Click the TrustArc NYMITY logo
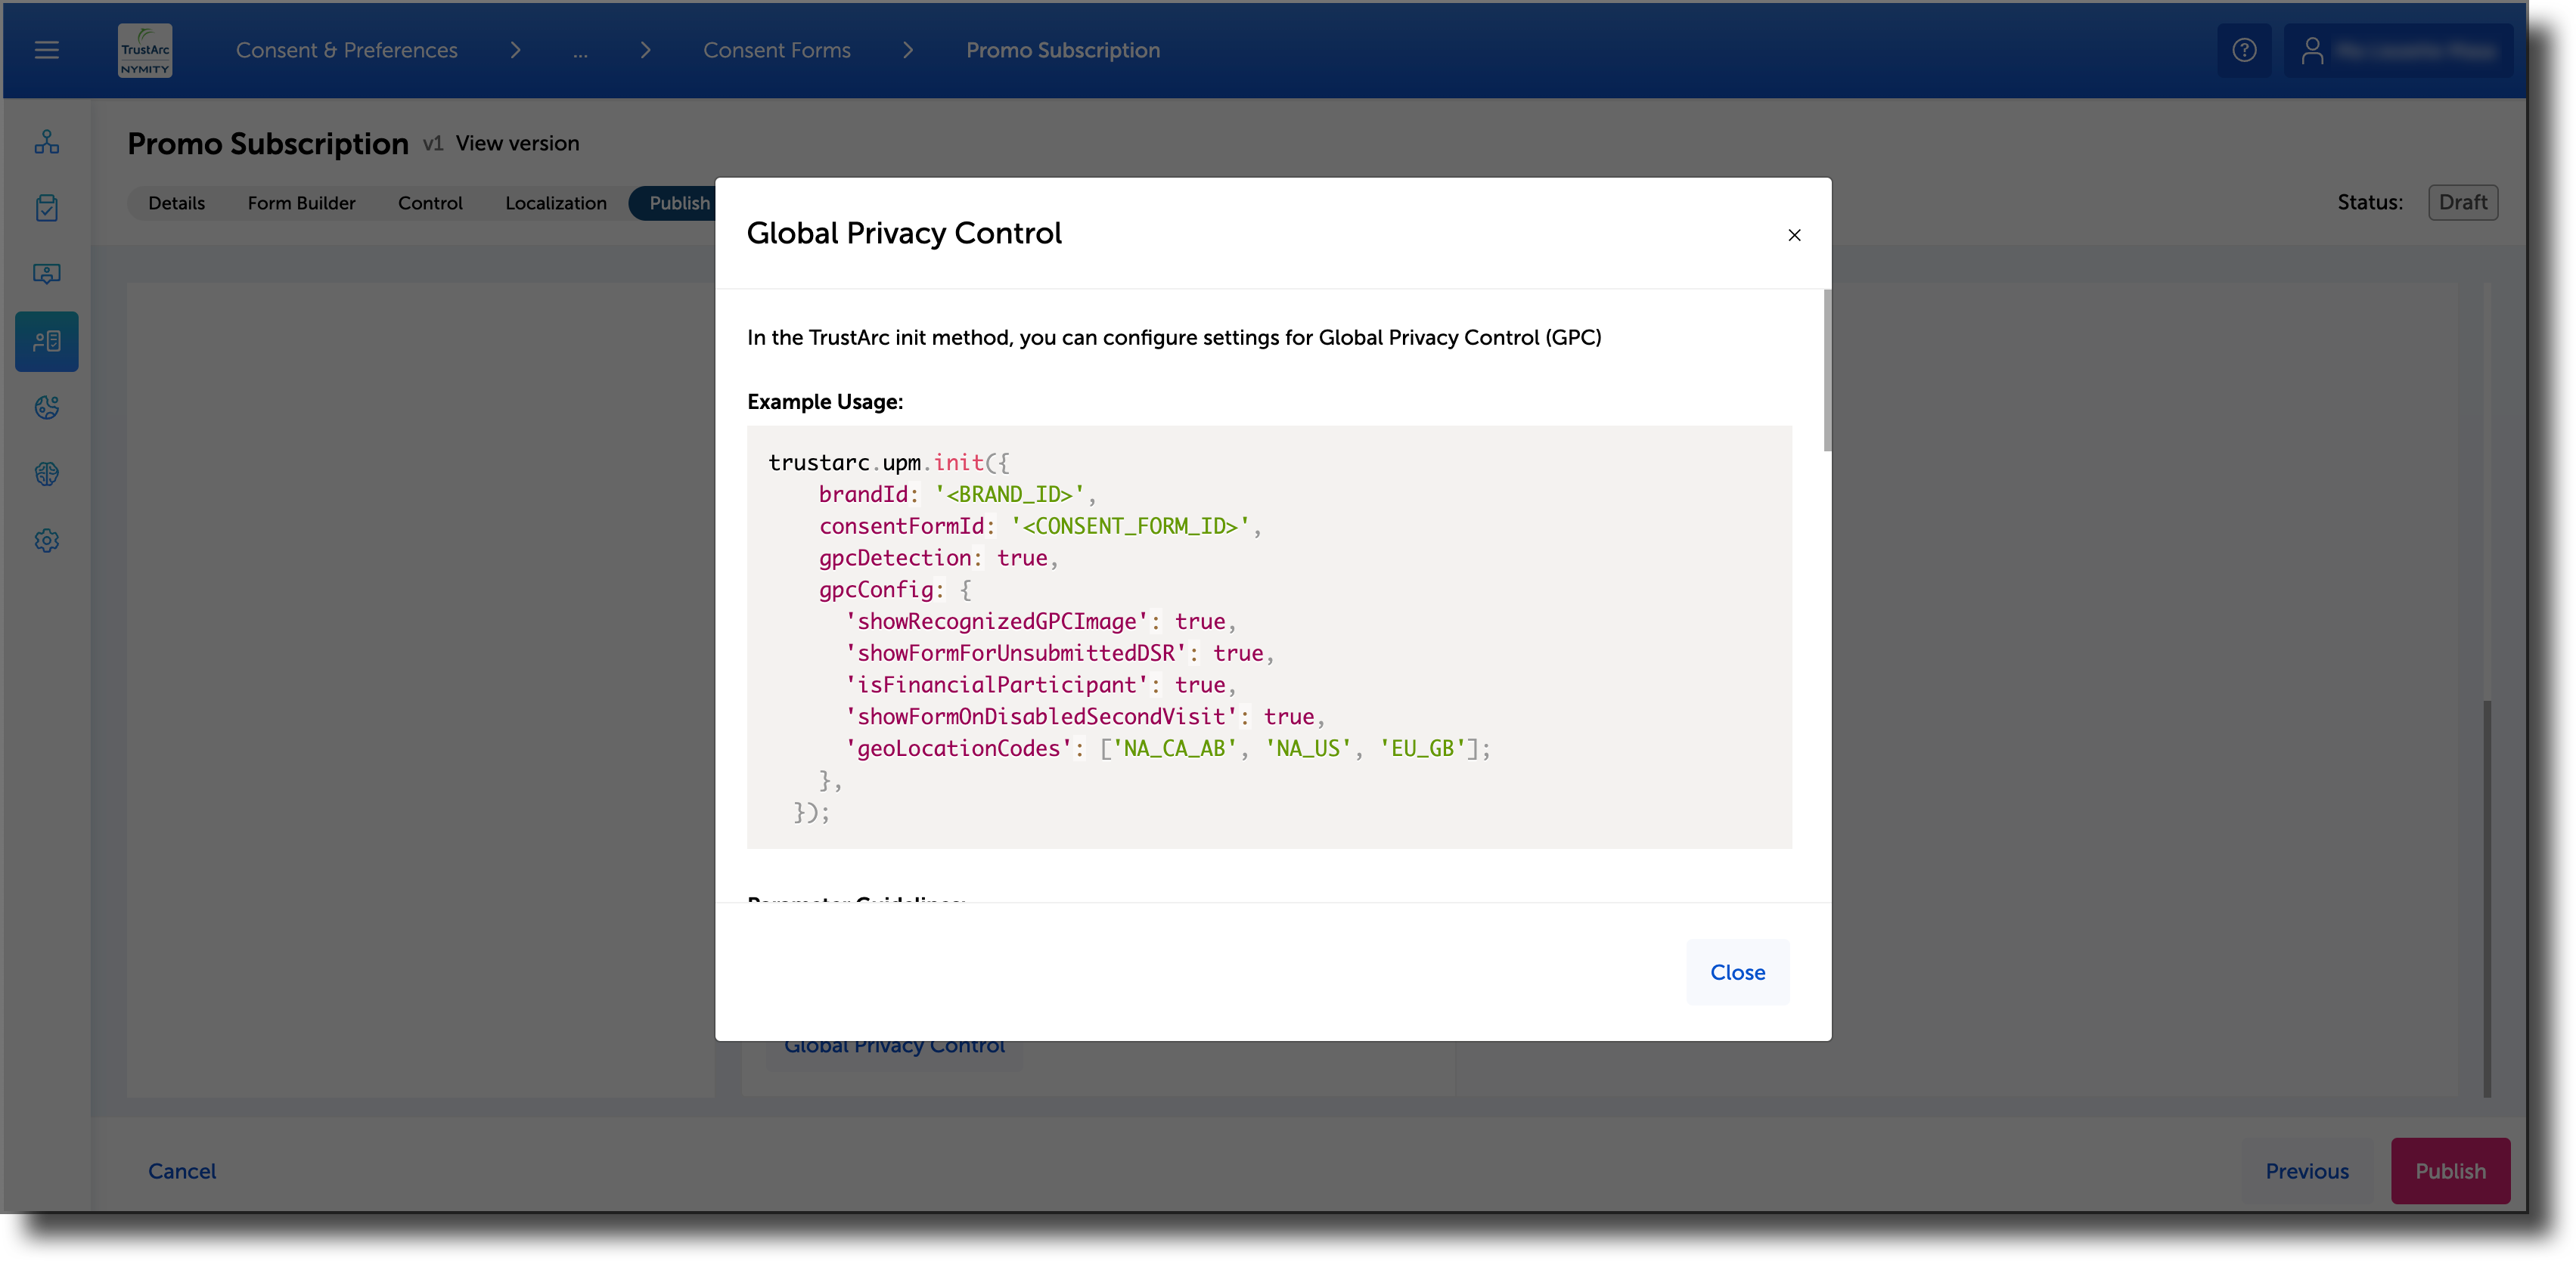Screen dimensions: 2576x1261 click(144, 50)
